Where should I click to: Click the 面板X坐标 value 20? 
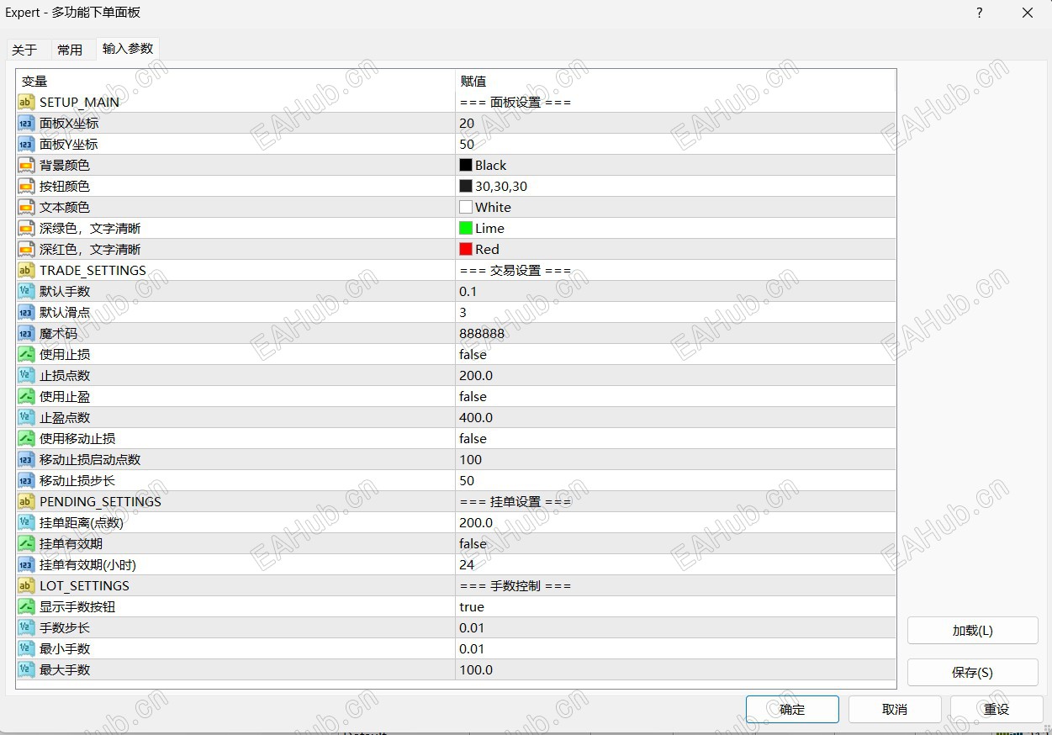(x=467, y=123)
